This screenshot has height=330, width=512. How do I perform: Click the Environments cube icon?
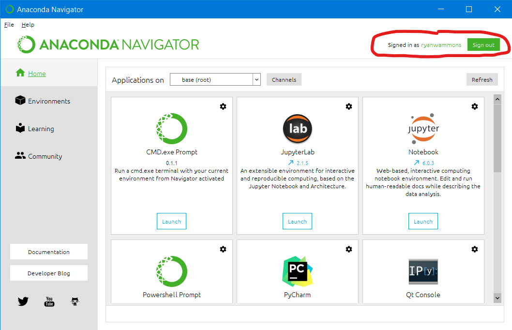coord(20,100)
